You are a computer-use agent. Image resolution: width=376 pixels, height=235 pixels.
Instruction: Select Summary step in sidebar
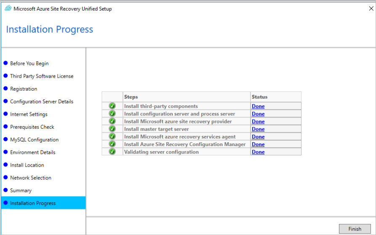21,191
